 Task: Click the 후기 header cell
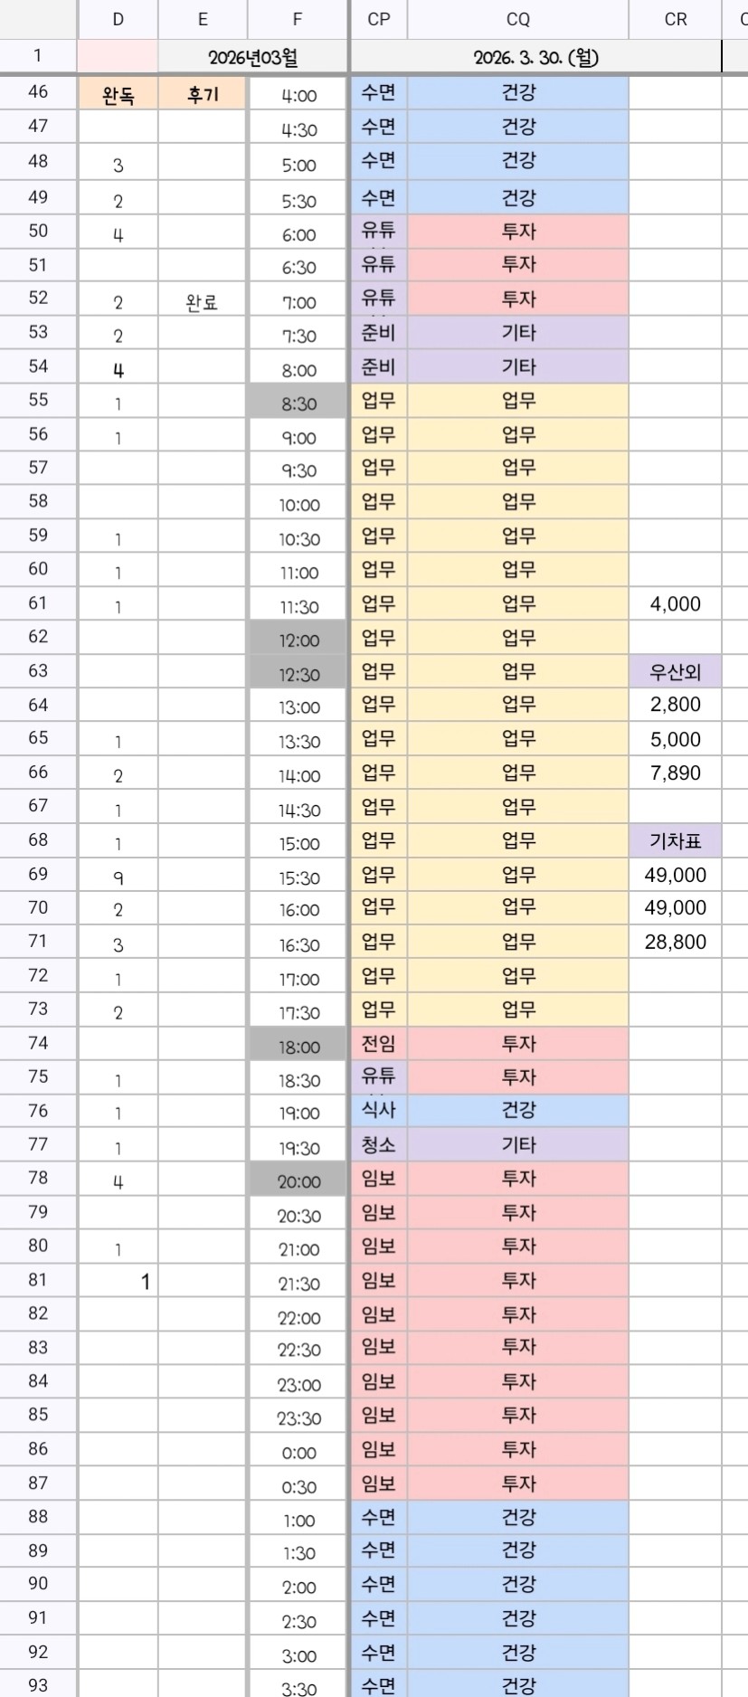pos(202,94)
